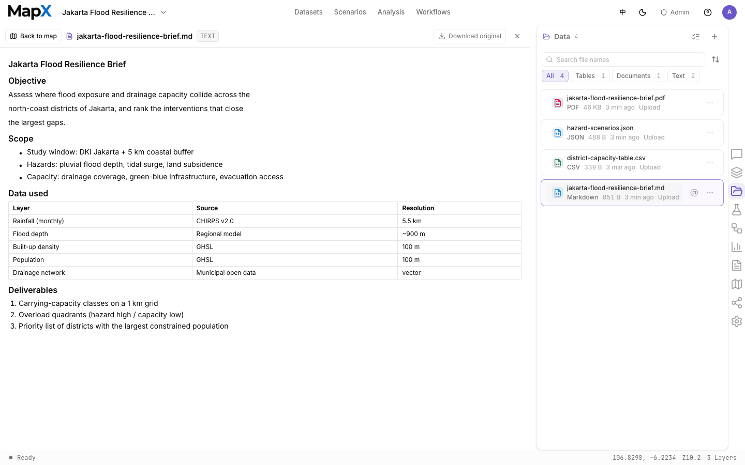Select the district-capacity-table.csv file row
The width and height of the screenshot is (745, 465).
click(632, 163)
